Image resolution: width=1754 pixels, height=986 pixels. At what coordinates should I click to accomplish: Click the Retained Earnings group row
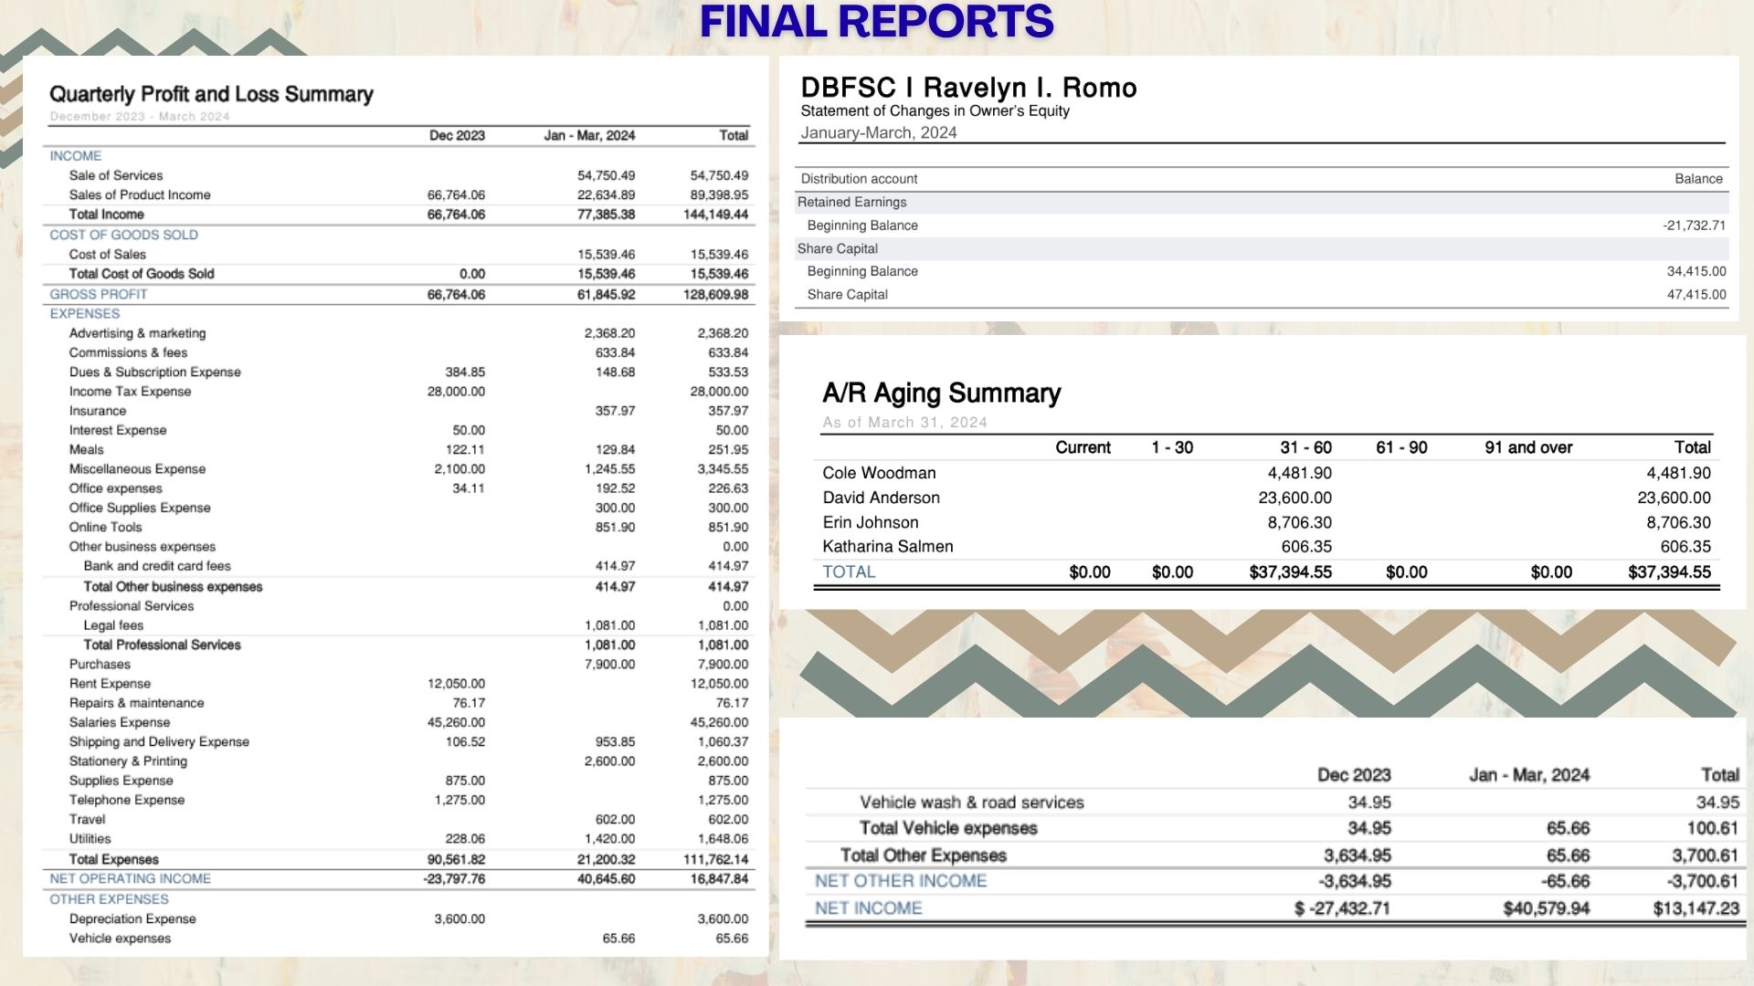[1262, 202]
